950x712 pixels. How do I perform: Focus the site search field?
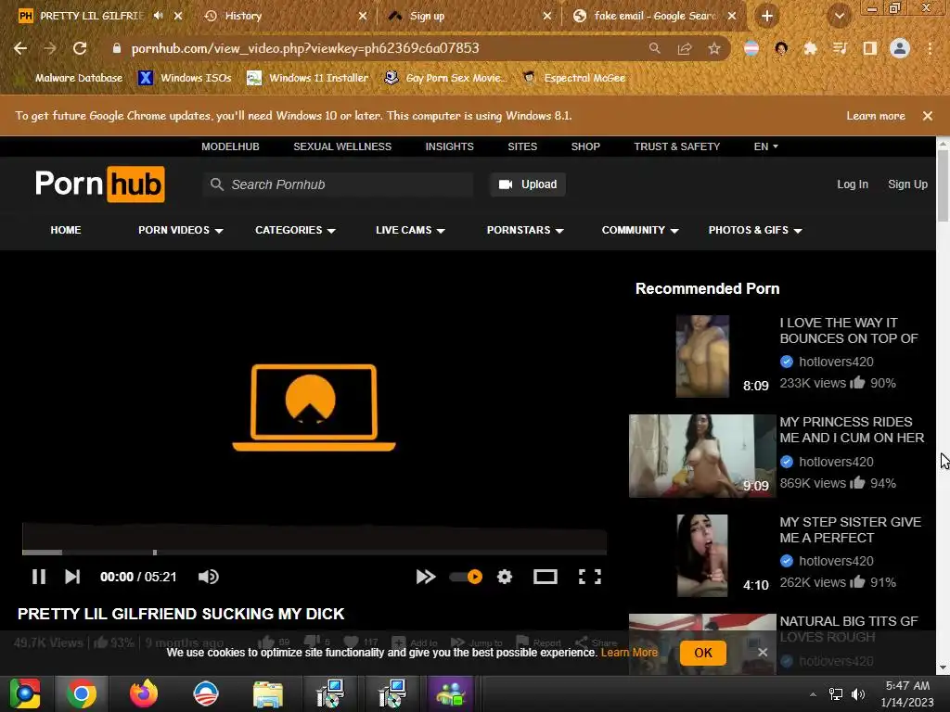[338, 184]
